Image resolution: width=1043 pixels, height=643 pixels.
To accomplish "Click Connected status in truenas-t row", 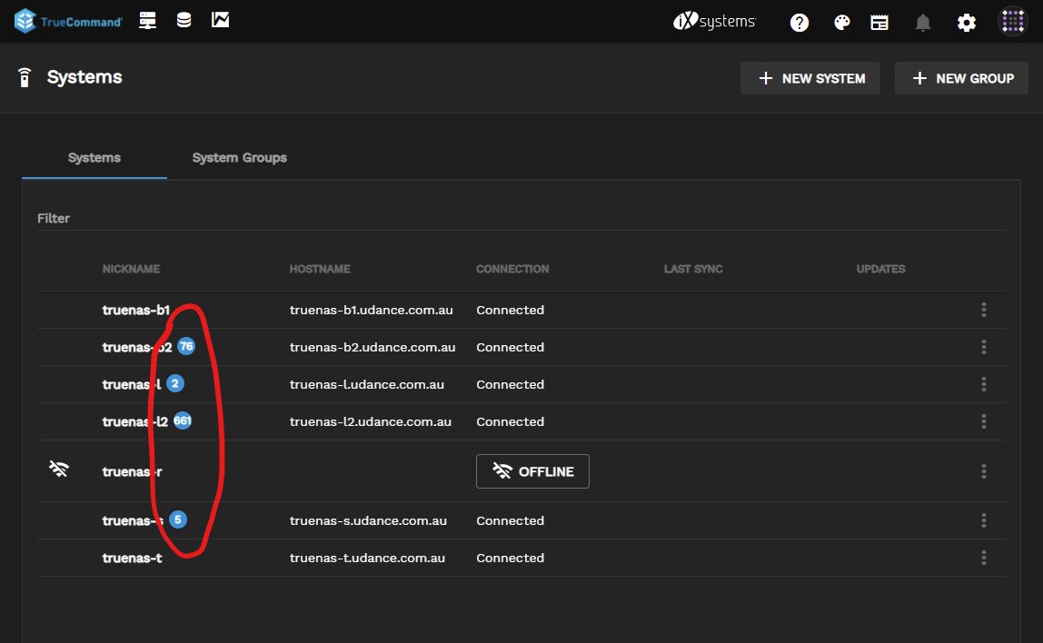I will tap(511, 558).
